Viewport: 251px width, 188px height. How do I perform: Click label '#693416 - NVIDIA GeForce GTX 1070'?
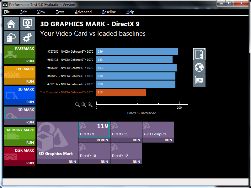70,60
